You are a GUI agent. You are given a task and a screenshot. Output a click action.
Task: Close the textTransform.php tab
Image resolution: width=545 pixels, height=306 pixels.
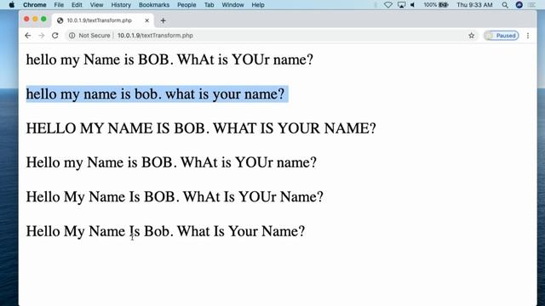tap(147, 20)
